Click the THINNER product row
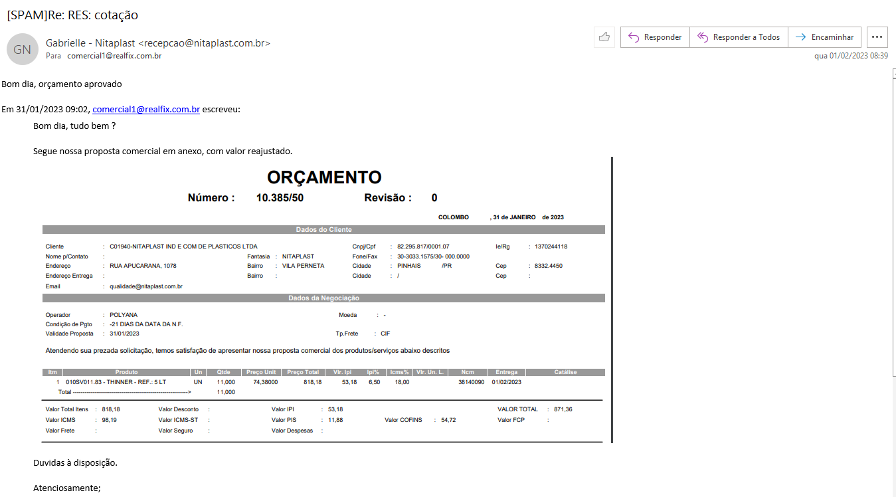The width and height of the screenshot is (896, 497). (120, 382)
